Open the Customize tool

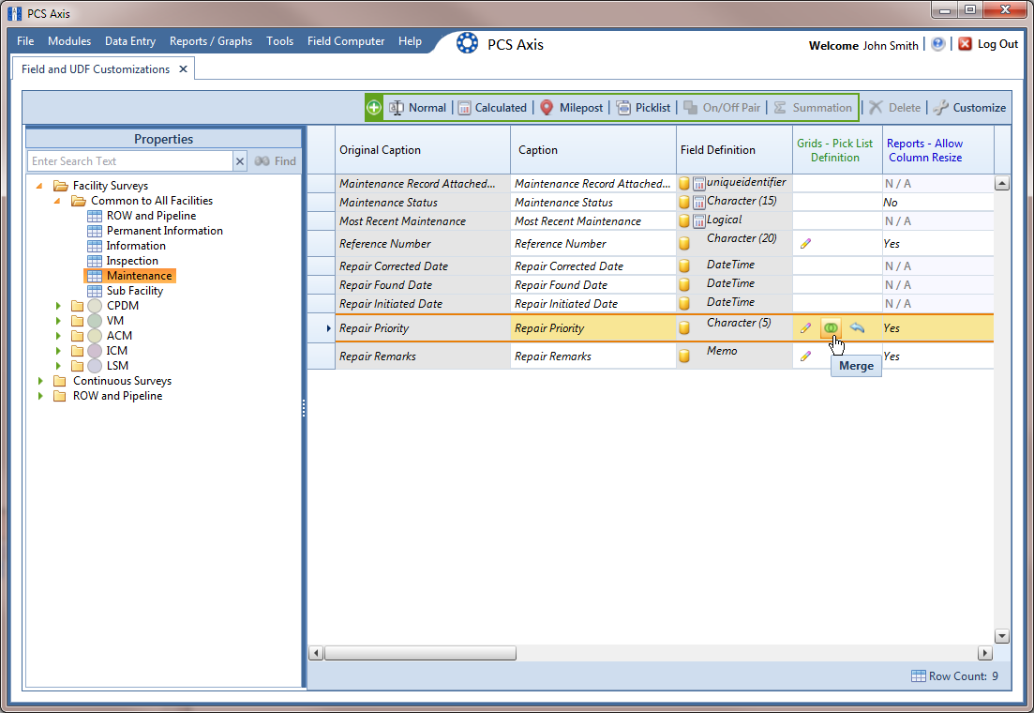tap(970, 108)
